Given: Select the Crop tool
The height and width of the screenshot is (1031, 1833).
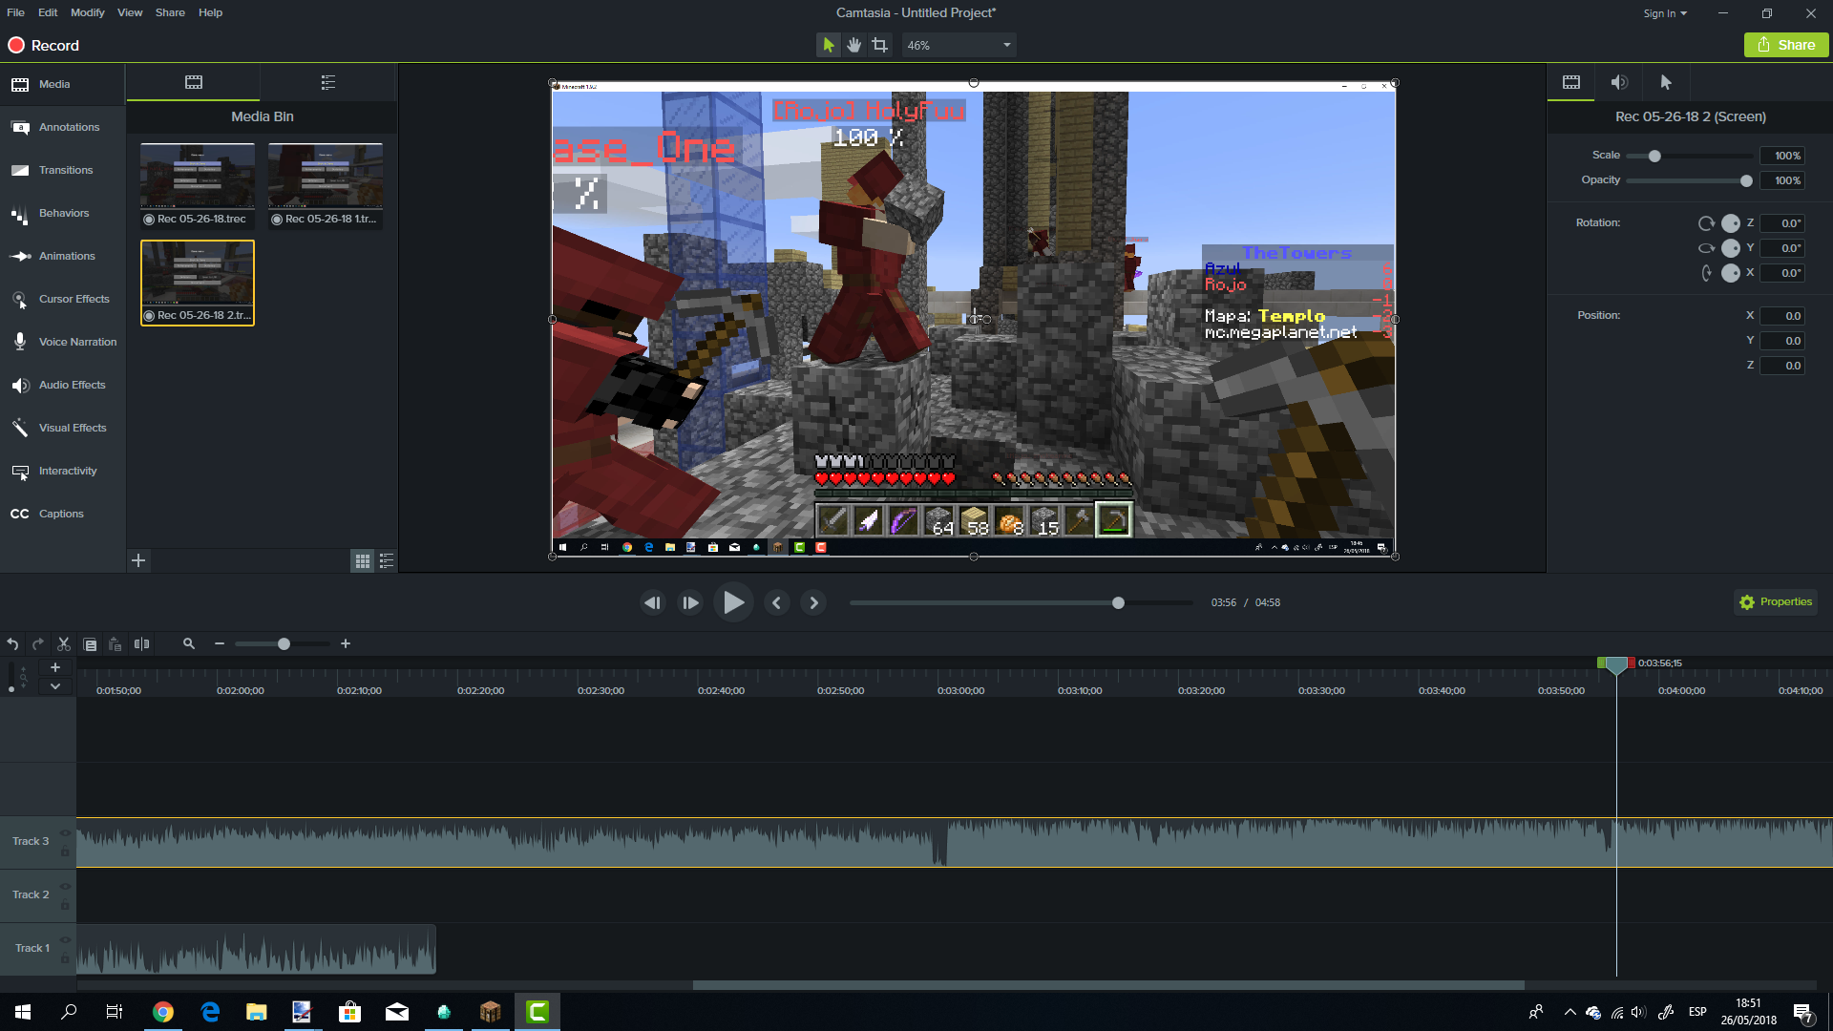Looking at the screenshot, I should (x=879, y=45).
